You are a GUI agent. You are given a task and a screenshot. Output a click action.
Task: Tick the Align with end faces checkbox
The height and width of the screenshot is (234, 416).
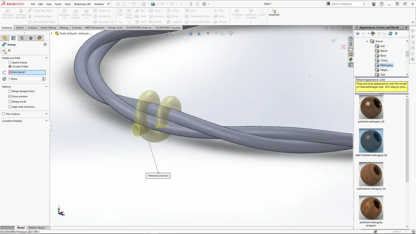click(10, 107)
